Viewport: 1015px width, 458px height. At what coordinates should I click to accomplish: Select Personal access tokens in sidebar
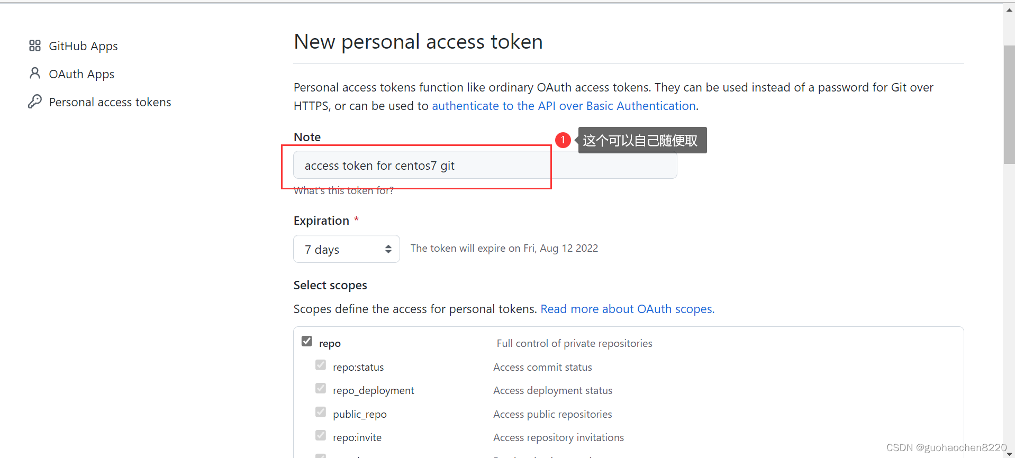[110, 102]
